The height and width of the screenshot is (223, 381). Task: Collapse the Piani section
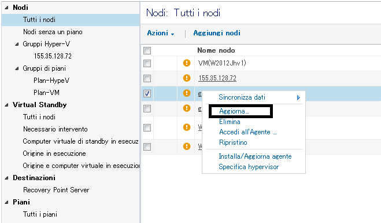point(6,203)
